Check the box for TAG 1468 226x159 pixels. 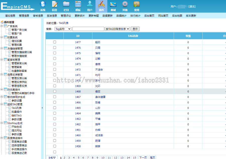55,91
